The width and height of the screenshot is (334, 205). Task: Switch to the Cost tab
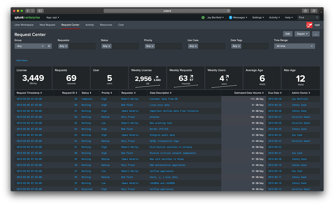click(121, 25)
